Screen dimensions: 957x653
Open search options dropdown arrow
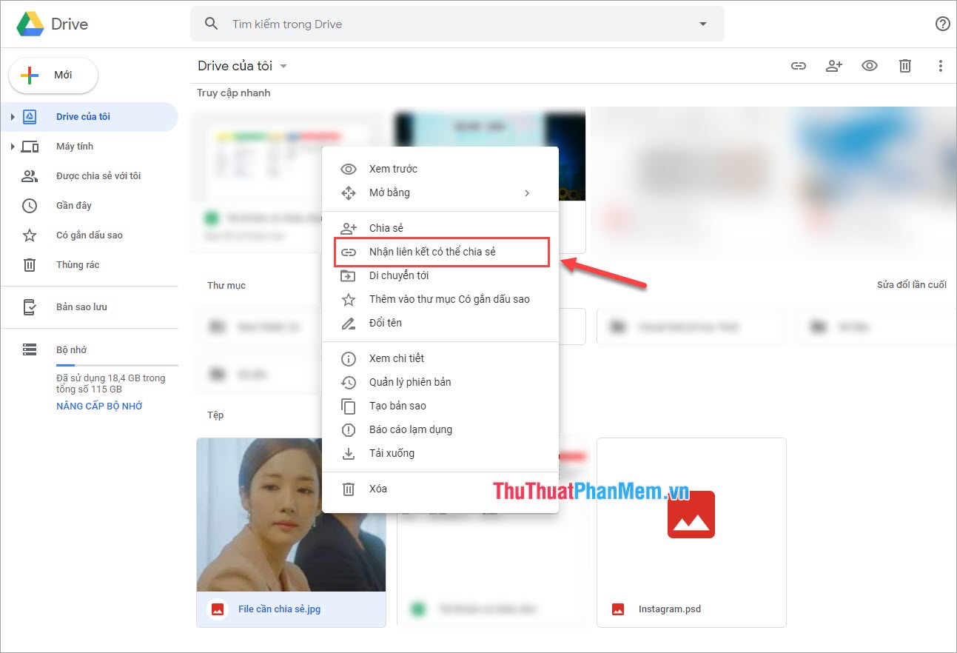[x=703, y=24]
